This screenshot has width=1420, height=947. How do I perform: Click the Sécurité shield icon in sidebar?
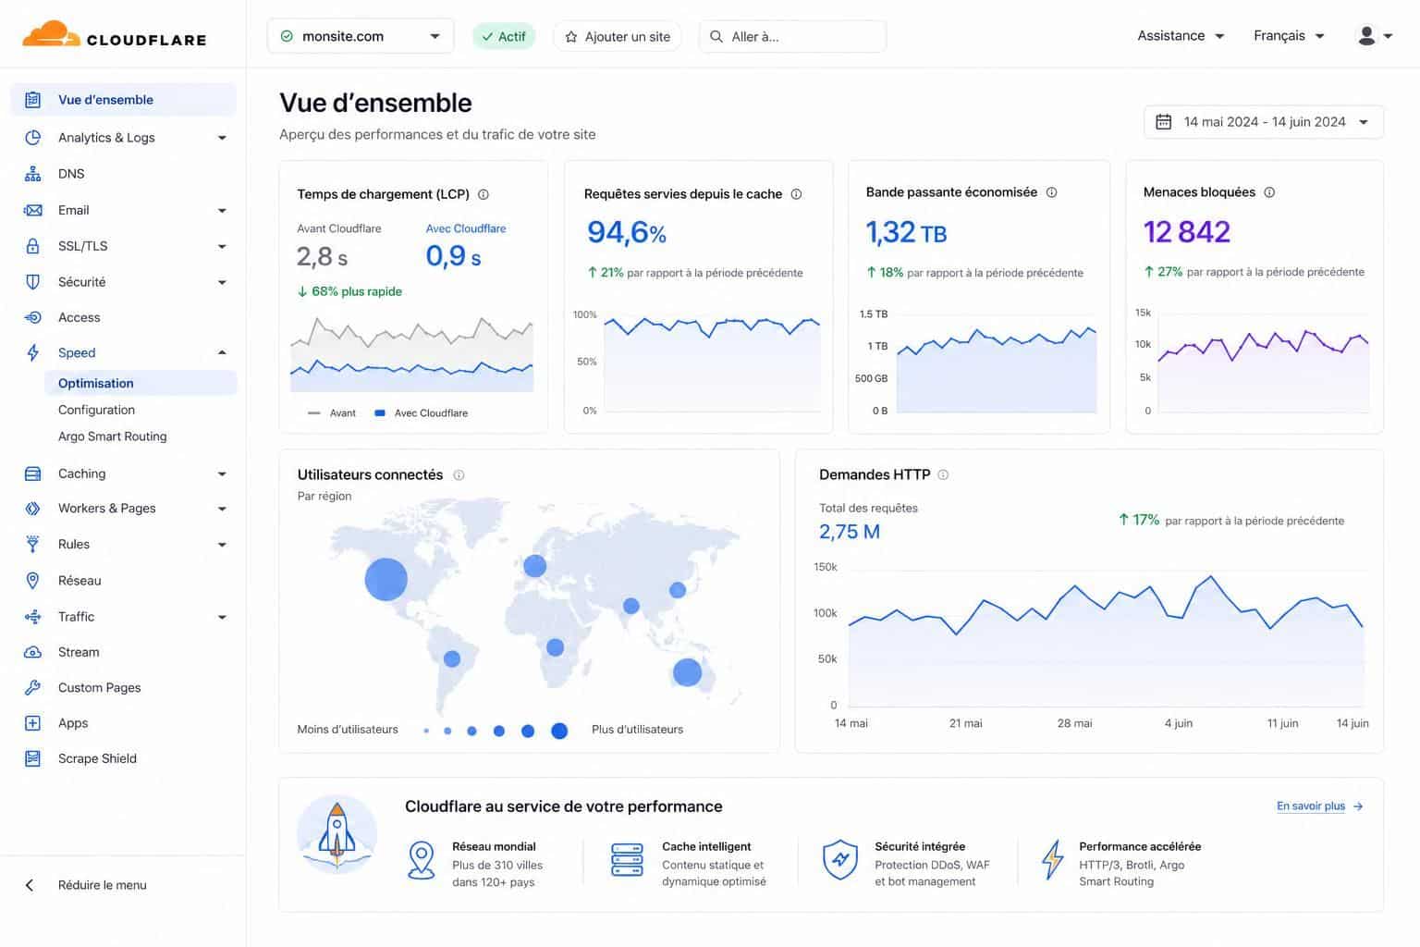[x=32, y=282]
